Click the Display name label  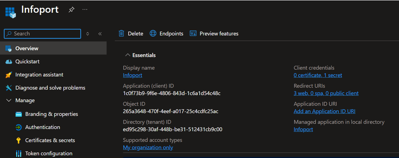tap(139, 68)
